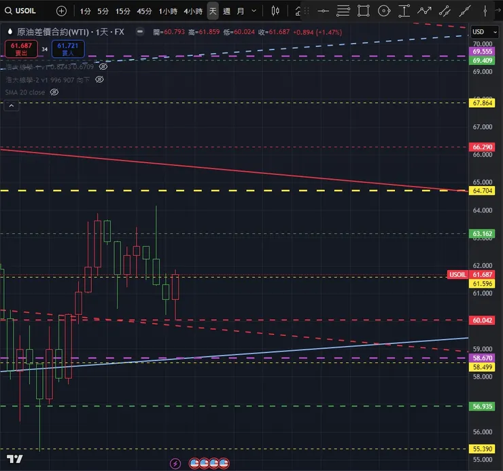Collapse the indicator legend chevron
The width and height of the screenshot is (503, 471).
tap(12, 106)
